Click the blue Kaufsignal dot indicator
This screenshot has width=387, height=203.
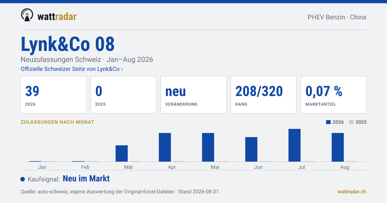pyautogui.click(x=23, y=179)
